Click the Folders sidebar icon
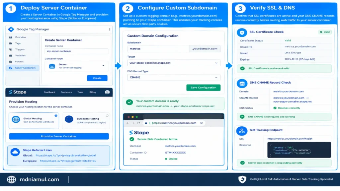Screen dimensions: 340x191 pos(11,62)
